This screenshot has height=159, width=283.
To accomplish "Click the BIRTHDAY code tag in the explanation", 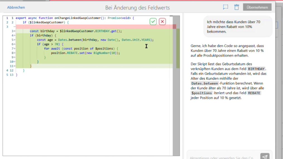I will click(256, 69).
